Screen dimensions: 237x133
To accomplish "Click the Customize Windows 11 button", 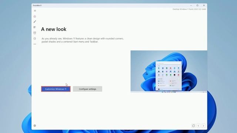I will pyautogui.click(x=56, y=89).
